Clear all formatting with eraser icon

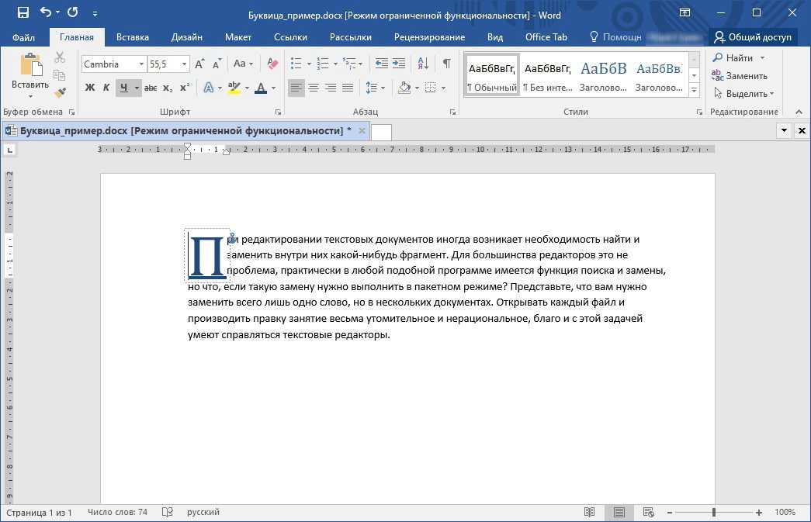[x=272, y=64]
